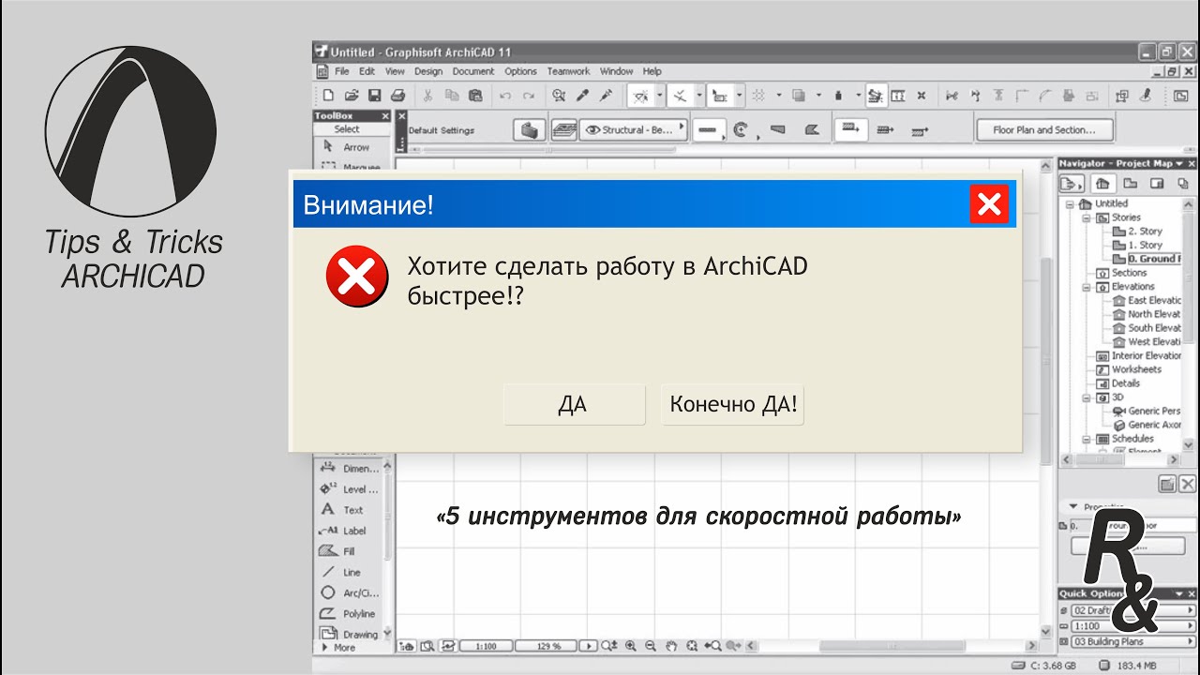Select the Pick Up Parameters eyedropper icon

pyautogui.click(x=582, y=95)
